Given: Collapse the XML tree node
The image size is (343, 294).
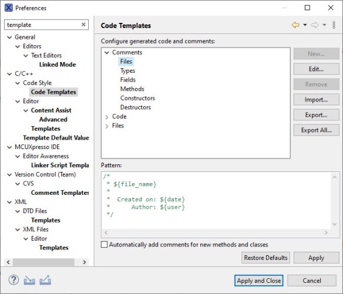Looking at the screenshot, I should pos(9,202).
